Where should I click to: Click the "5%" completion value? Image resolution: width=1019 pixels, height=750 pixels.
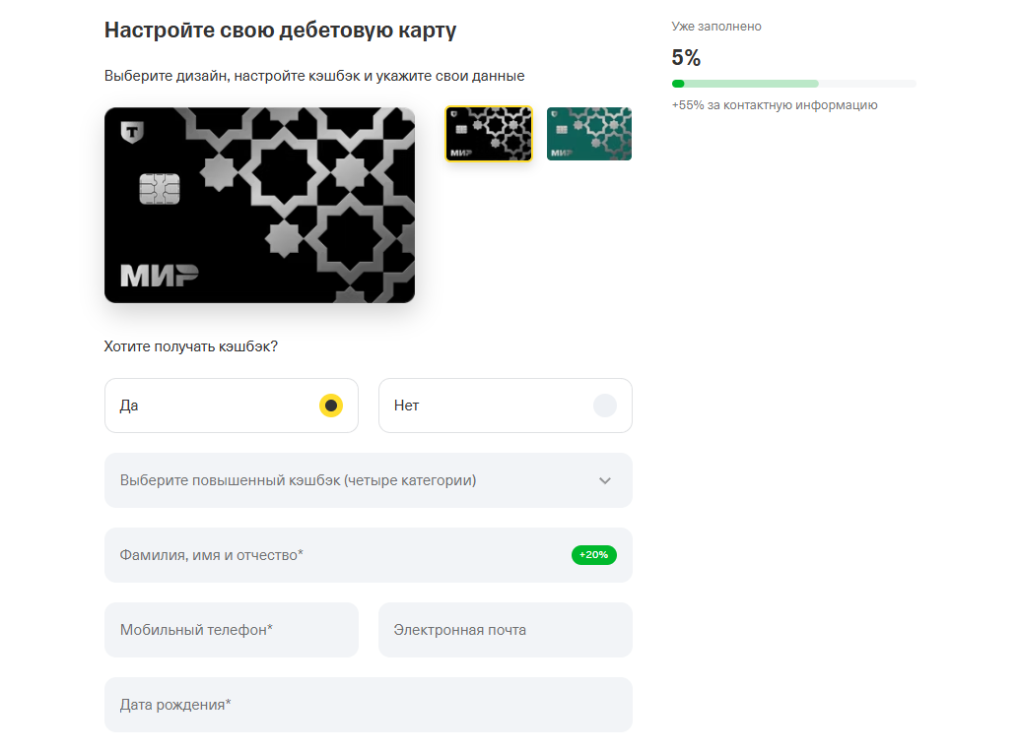(686, 57)
